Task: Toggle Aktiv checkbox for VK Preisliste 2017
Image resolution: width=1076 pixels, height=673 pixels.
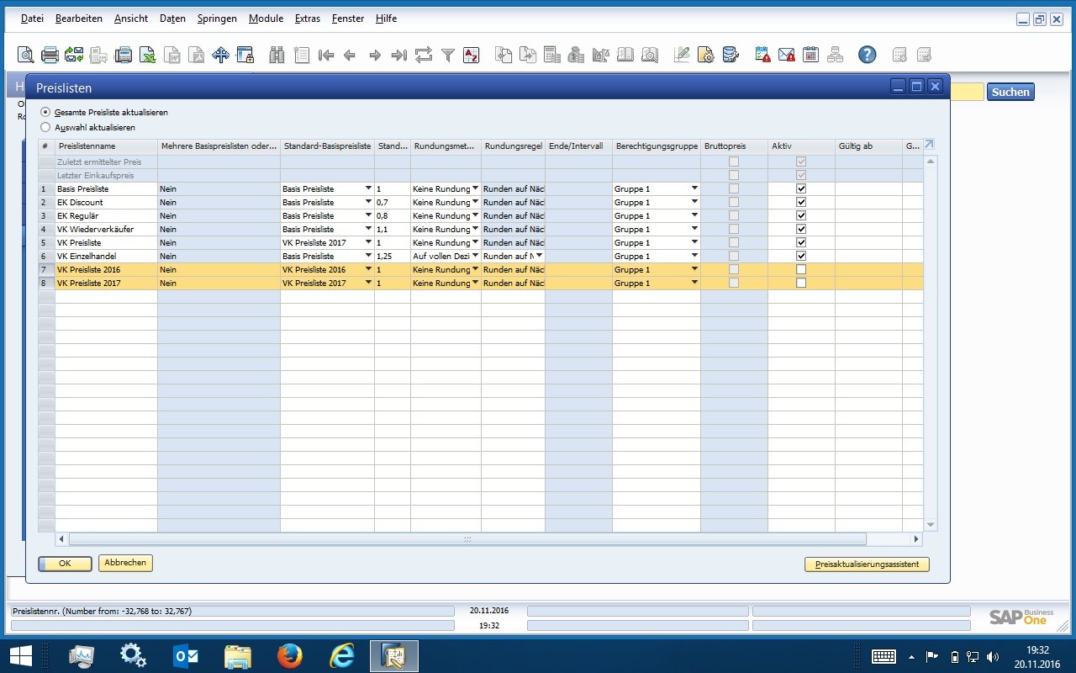Action: pyautogui.click(x=801, y=284)
